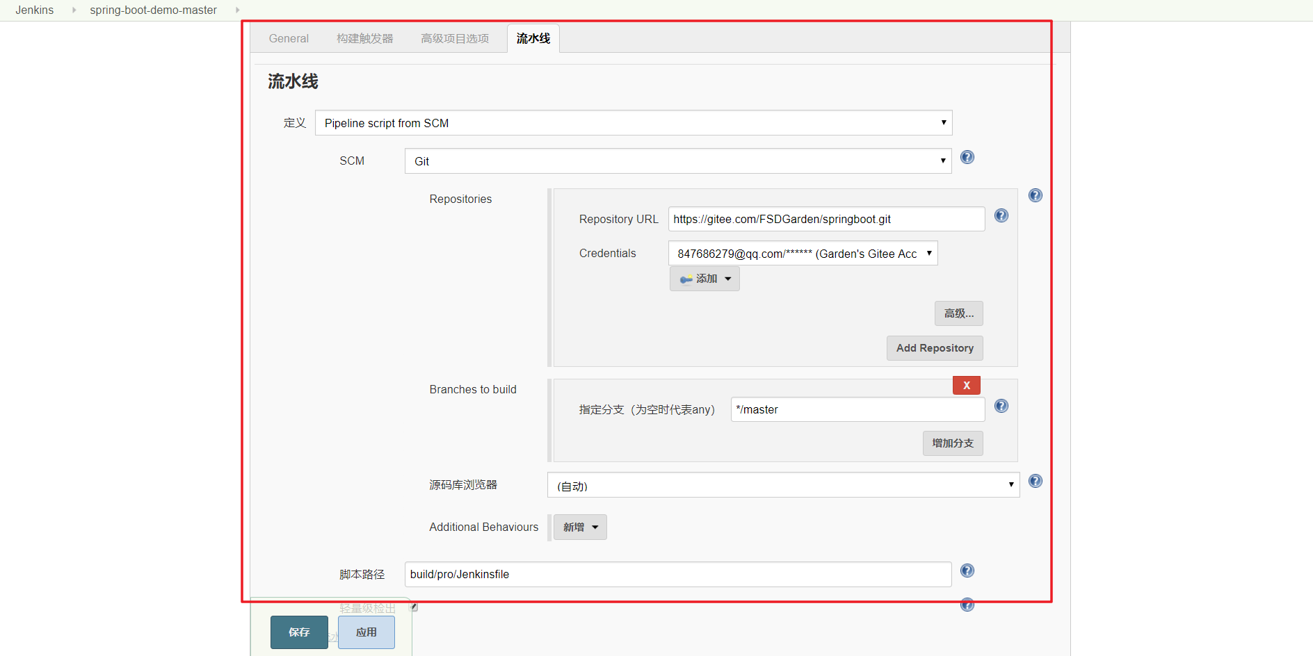Switch to the 高级项目选项 tab
The image size is (1313, 656).
[x=455, y=38]
